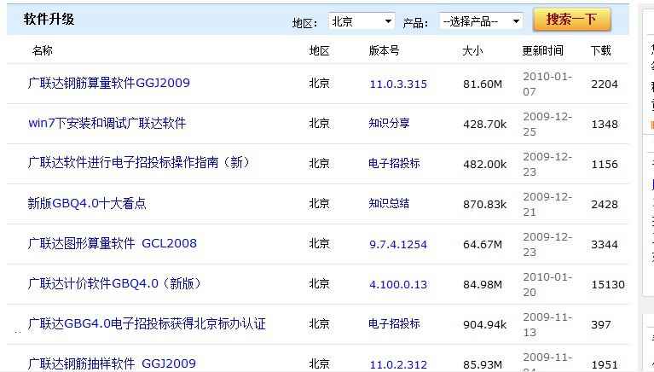654x372 pixels.
Task: Click the 更新时间 column header
Action: tap(542, 50)
